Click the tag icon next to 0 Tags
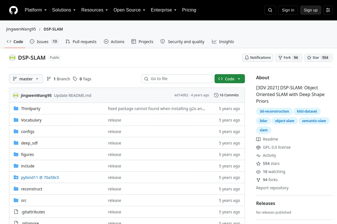 (x=75, y=79)
